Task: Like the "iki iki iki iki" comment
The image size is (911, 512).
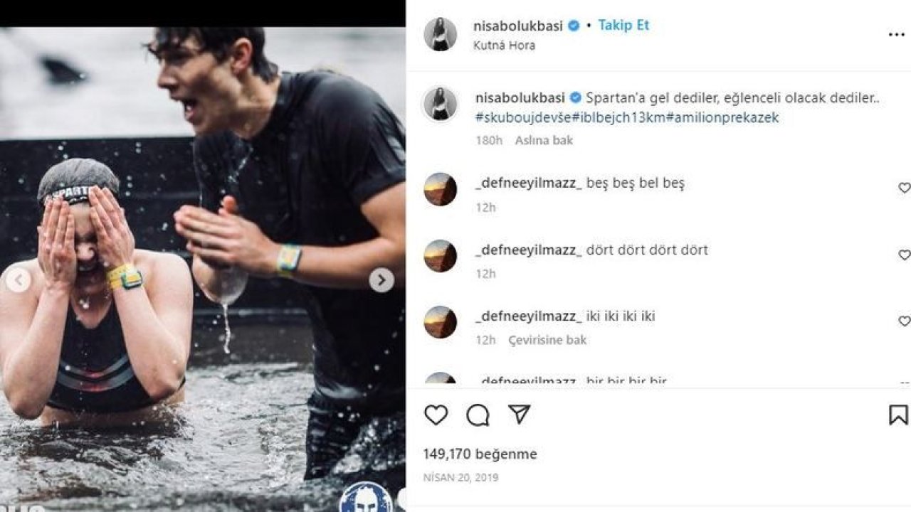Action: click(904, 321)
